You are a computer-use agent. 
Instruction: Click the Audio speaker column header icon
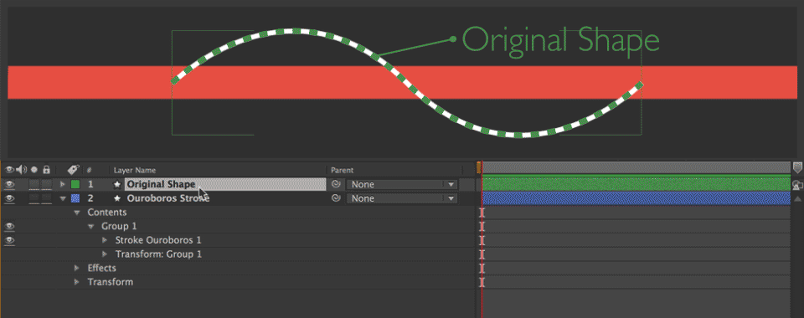click(x=22, y=170)
